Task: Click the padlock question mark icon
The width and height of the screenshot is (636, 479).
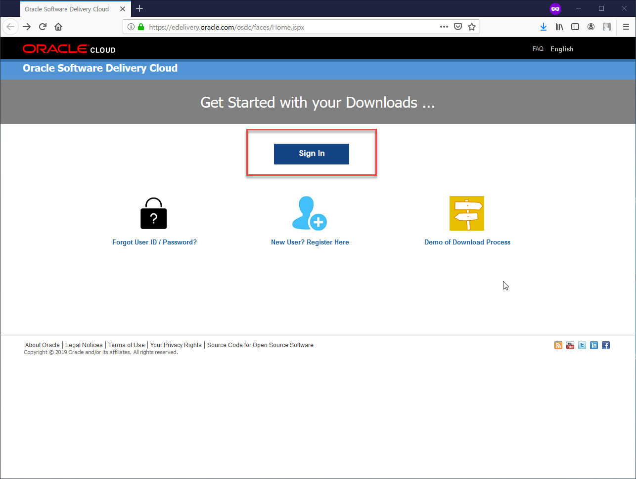Action: click(x=154, y=213)
